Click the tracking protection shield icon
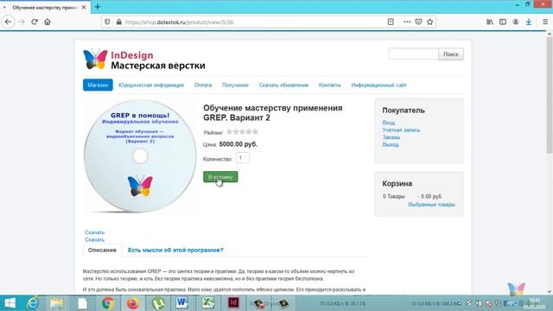The image size is (553, 311). [107, 22]
